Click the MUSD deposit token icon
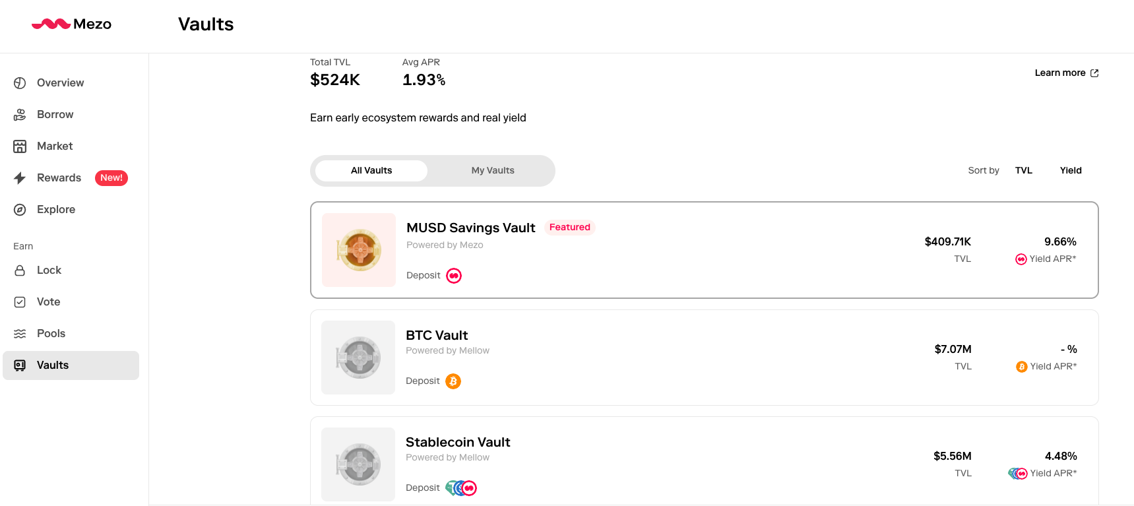 pyautogui.click(x=454, y=276)
